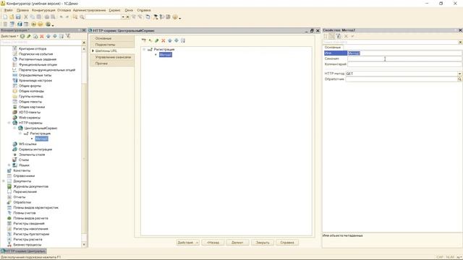This screenshot has height=260, width=463.
Task: Open the Справка menu
Action: (x=144, y=10)
